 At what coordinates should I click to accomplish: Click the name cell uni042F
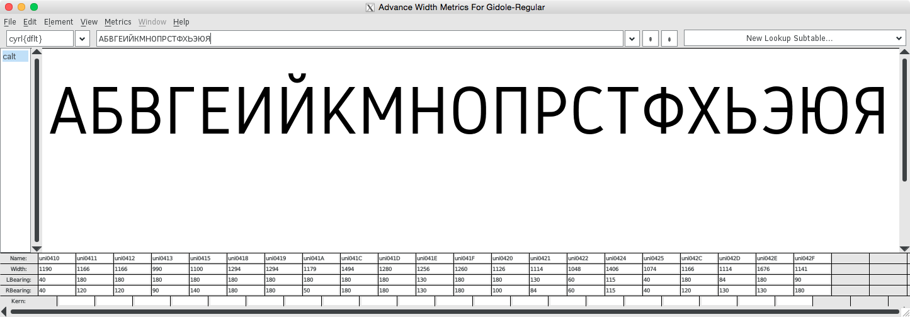click(812, 258)
